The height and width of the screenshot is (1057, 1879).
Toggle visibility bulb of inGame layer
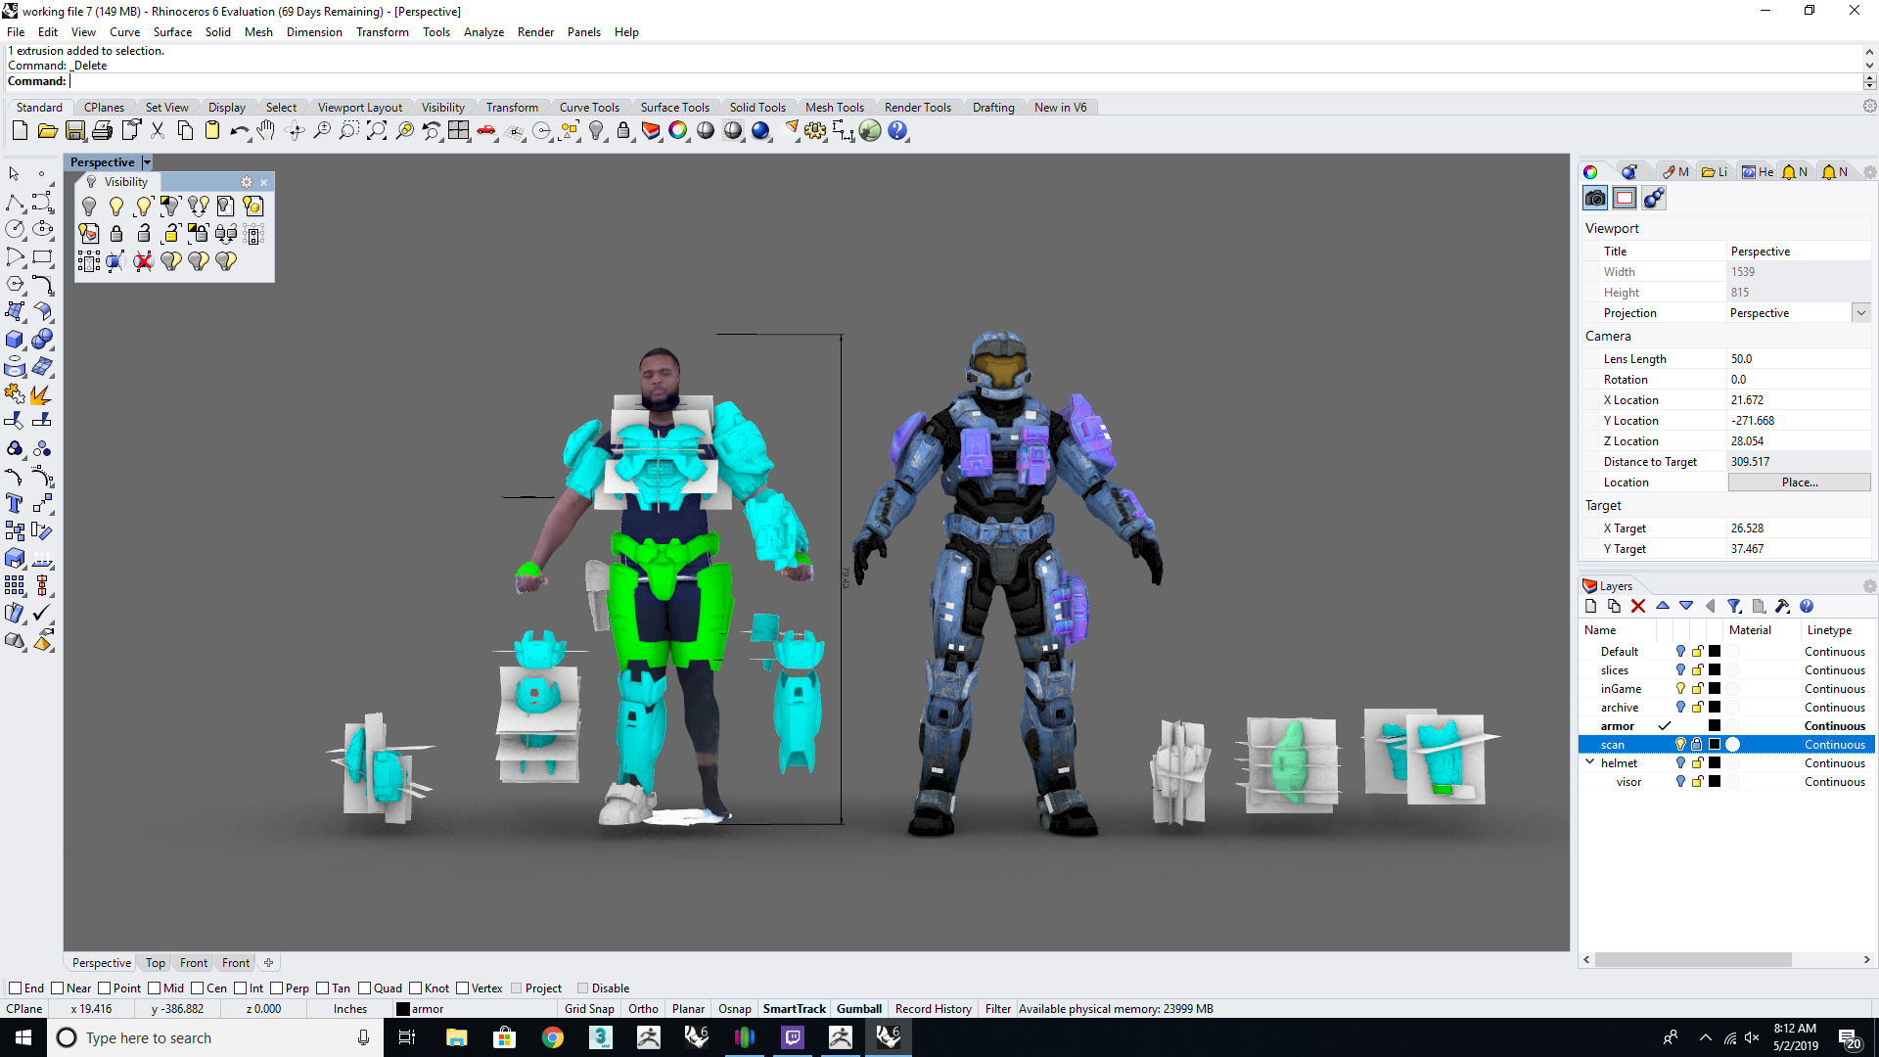1680,689
